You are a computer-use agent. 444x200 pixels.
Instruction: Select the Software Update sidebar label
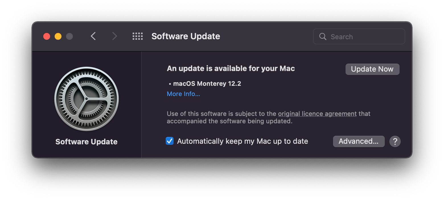click(x=86, y=141)
